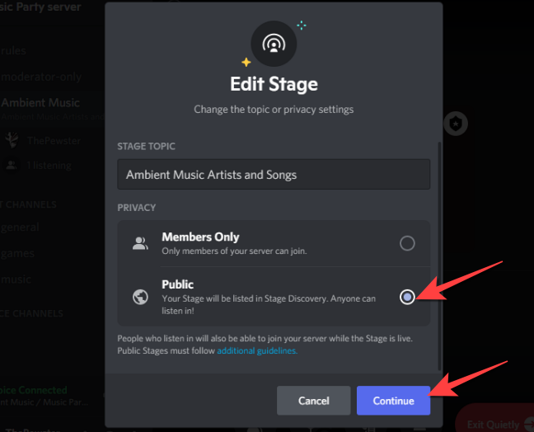Click the dialog's vertical scrollbar
Screen dimensions: 534x432
point(439,247)
